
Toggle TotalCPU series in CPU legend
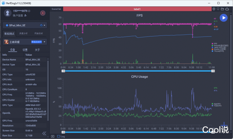point(216,106)
